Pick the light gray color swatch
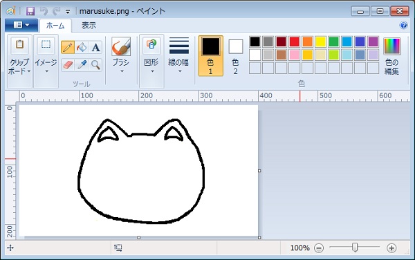Image resolution: width=415 pixels, height=260 pixels. (268, 55)
